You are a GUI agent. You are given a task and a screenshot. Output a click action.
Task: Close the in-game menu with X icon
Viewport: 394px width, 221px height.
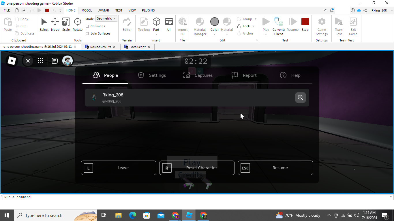(x=28, y=61)
